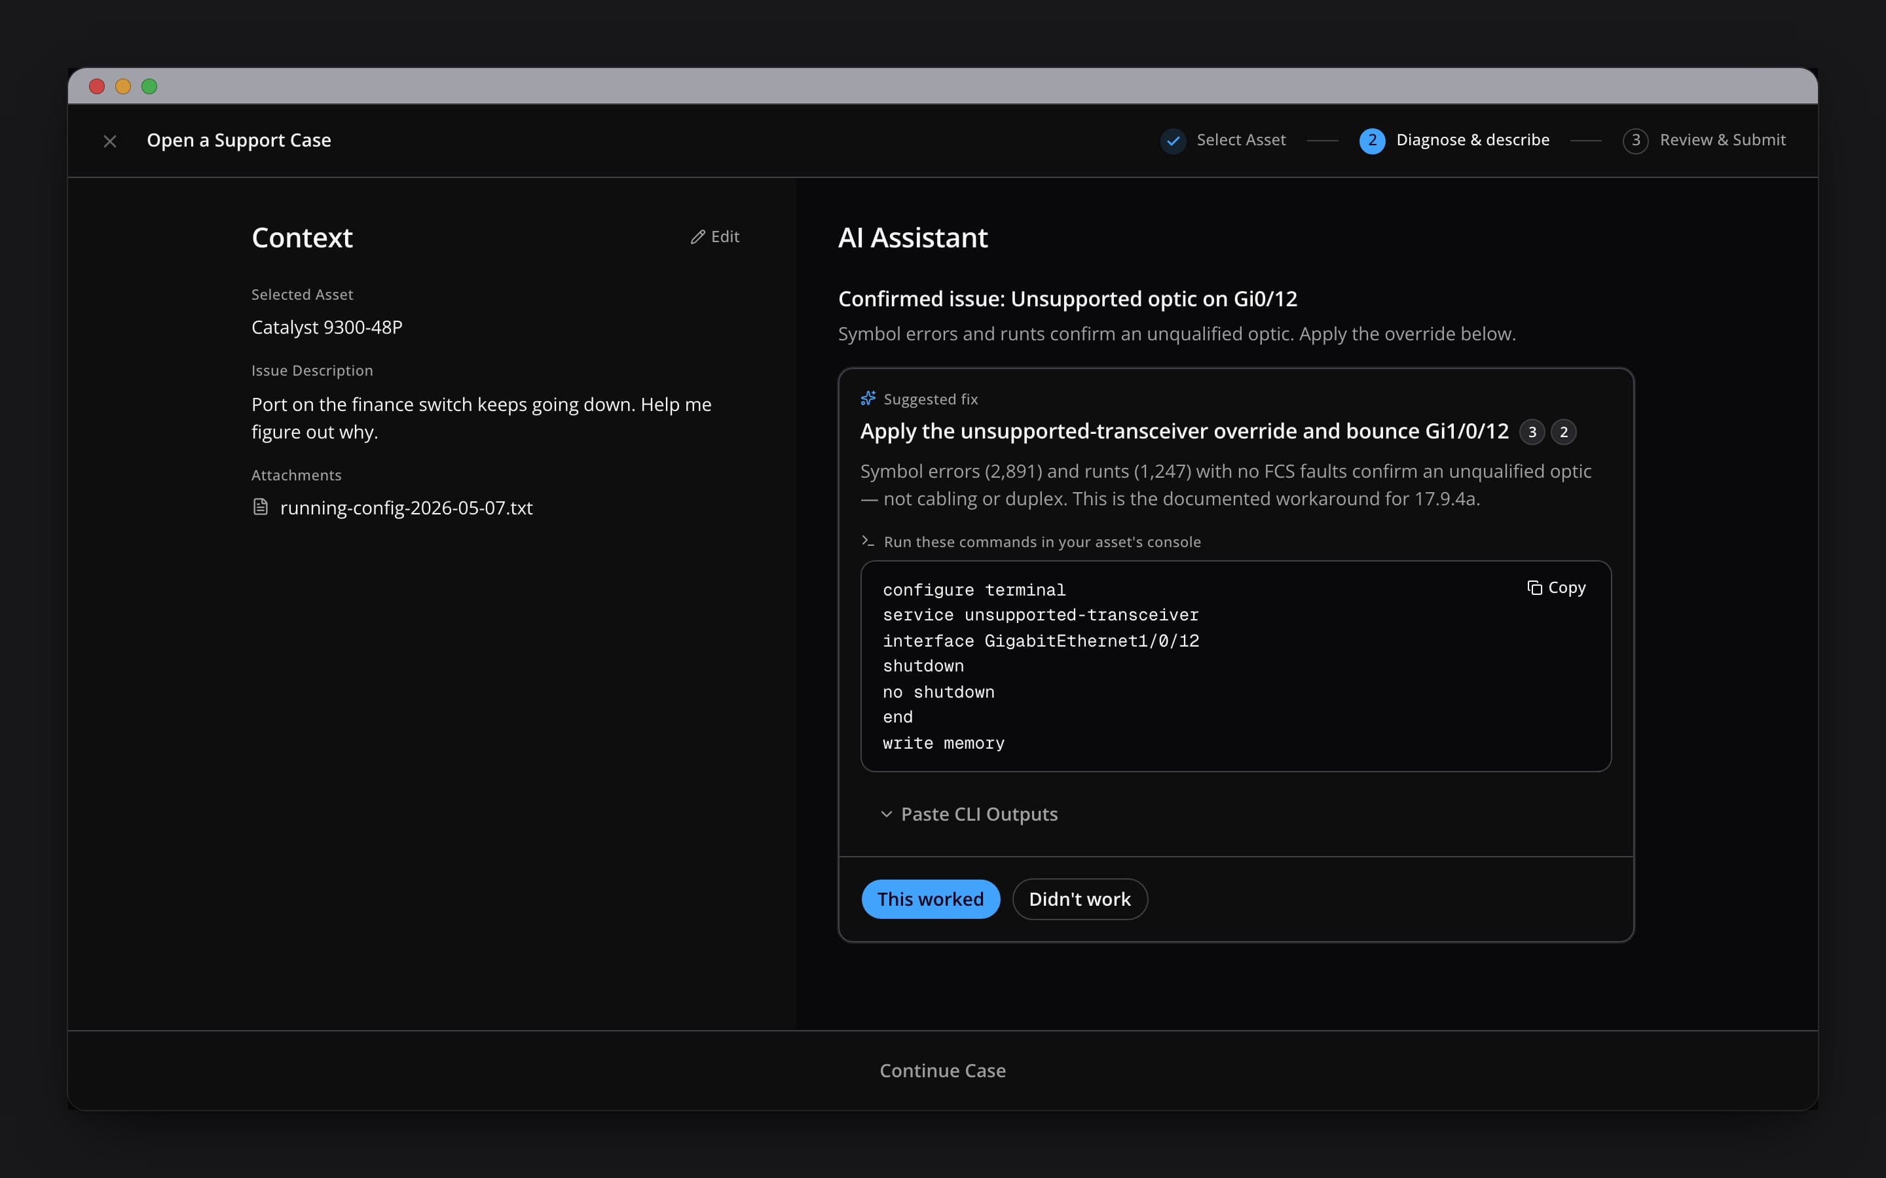1886x1178 pixels.
Task: Click the macOS green maximize window button
Action: point(149,86)
